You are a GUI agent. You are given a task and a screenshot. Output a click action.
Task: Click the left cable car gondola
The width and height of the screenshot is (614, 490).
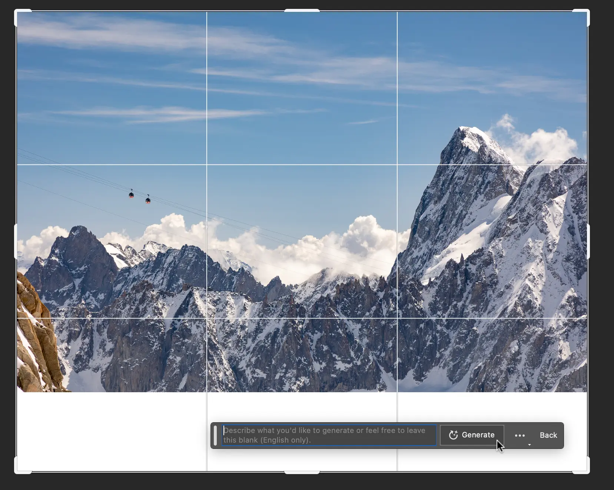click(x=131, y=194)
